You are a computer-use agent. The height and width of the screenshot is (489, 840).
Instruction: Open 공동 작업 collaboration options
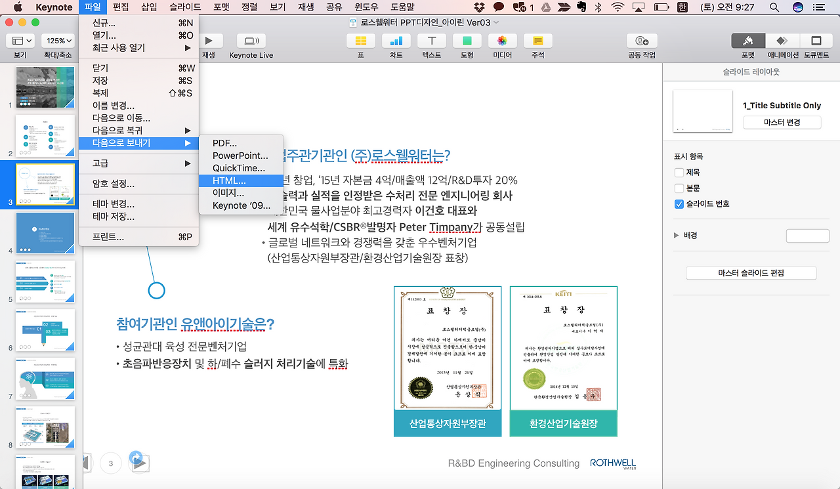pos(640,41)
